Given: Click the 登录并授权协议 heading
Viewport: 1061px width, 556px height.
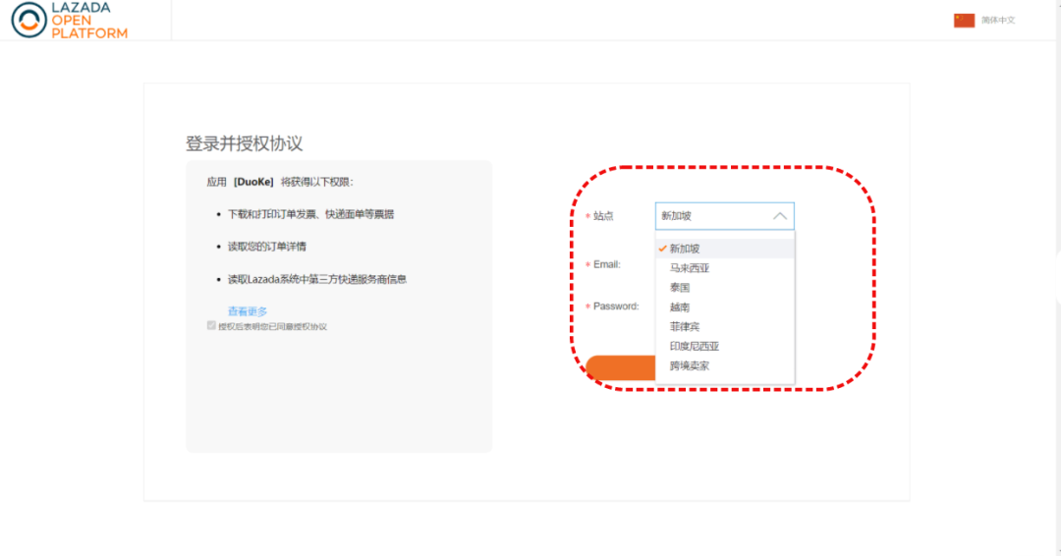Looking at the screenshot, I should 244,143.
